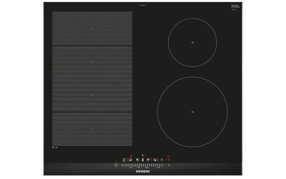The height and width of the screenshot is (179, 286).
Task: Touch the topmost flex zone segment
Action: tap(92, 29)
